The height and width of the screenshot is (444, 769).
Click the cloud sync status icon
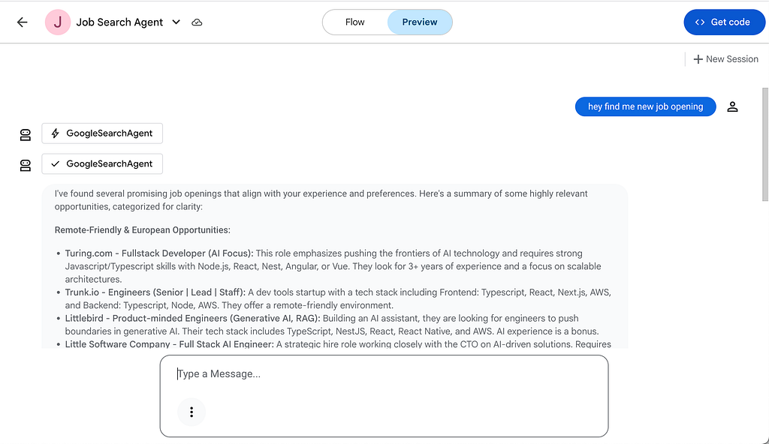(197, 22)
